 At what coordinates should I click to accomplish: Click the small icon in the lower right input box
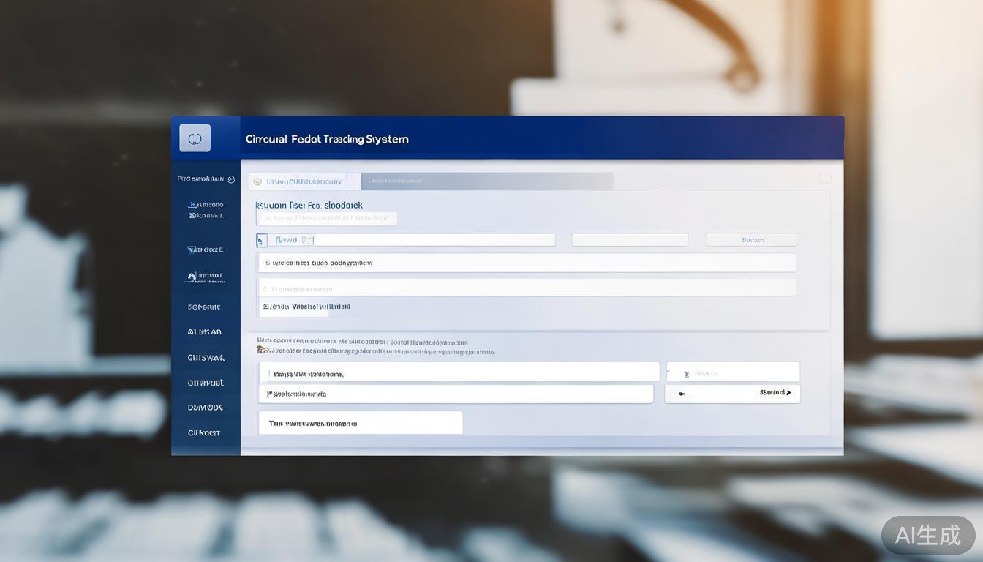pos(687,374)
